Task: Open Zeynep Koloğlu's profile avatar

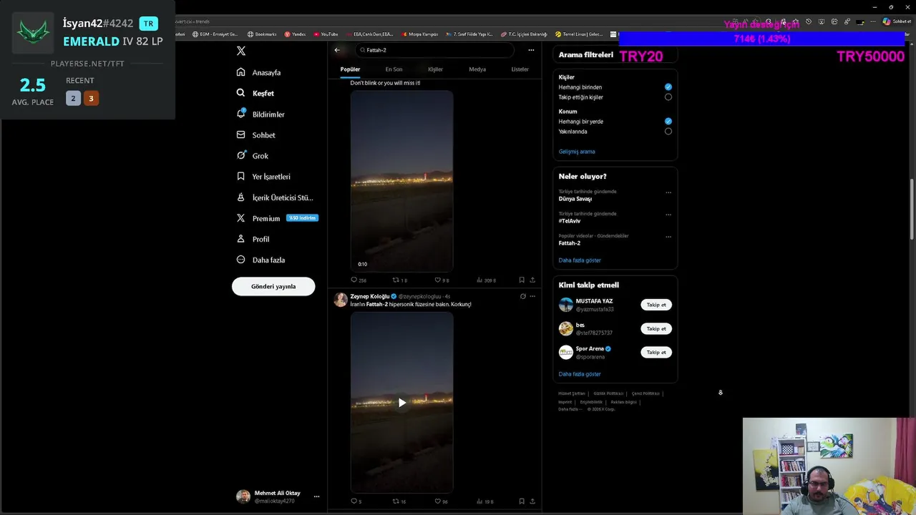Action: click(x=341, y=300)
